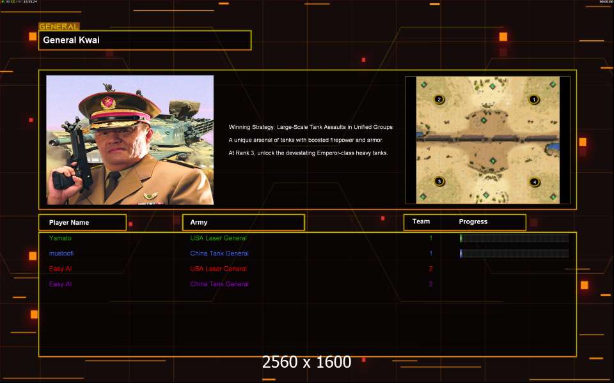
Task: Select player mustoofi in the list
Action: tap(61, 253)
